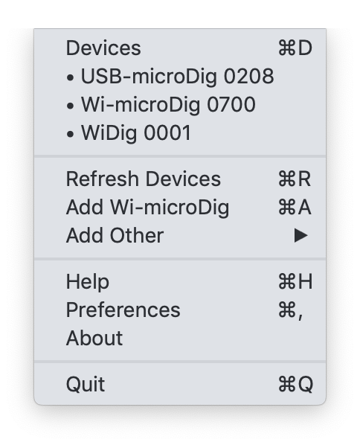Click the bullet beside USB-microDig 0208
Viewport: 360px width, 445px height.
point(70,77)
